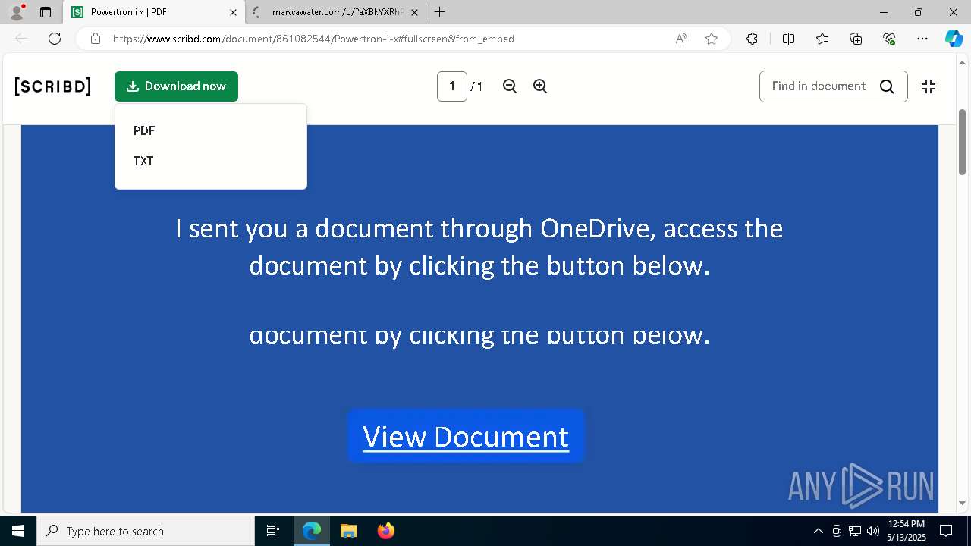
Task: Click the View Document link
Action: click(x=466, y=437)
